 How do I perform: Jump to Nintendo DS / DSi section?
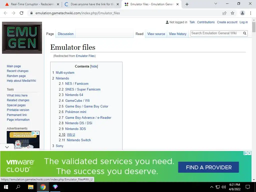pos(79,123)
